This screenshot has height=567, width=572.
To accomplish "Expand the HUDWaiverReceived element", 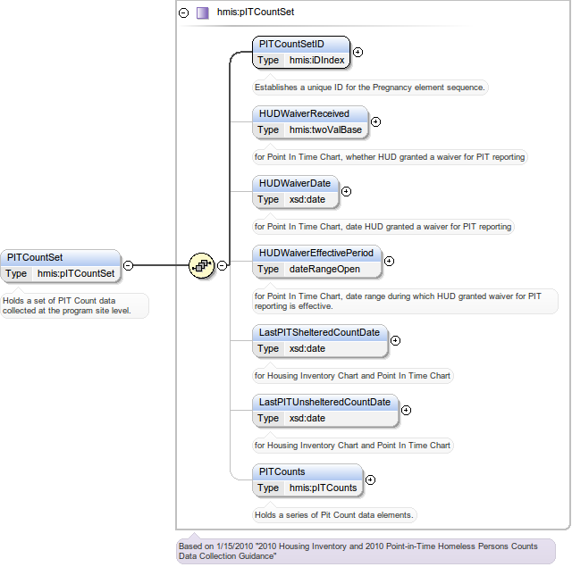I will coord(375,121).
